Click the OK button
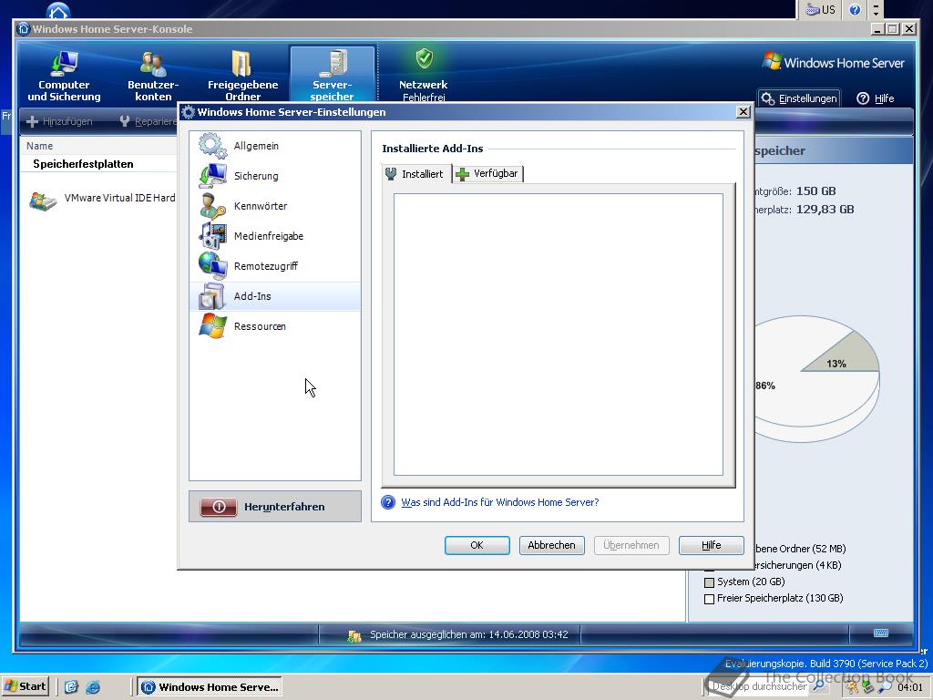 pyautogui.click(x=477, y=545)
